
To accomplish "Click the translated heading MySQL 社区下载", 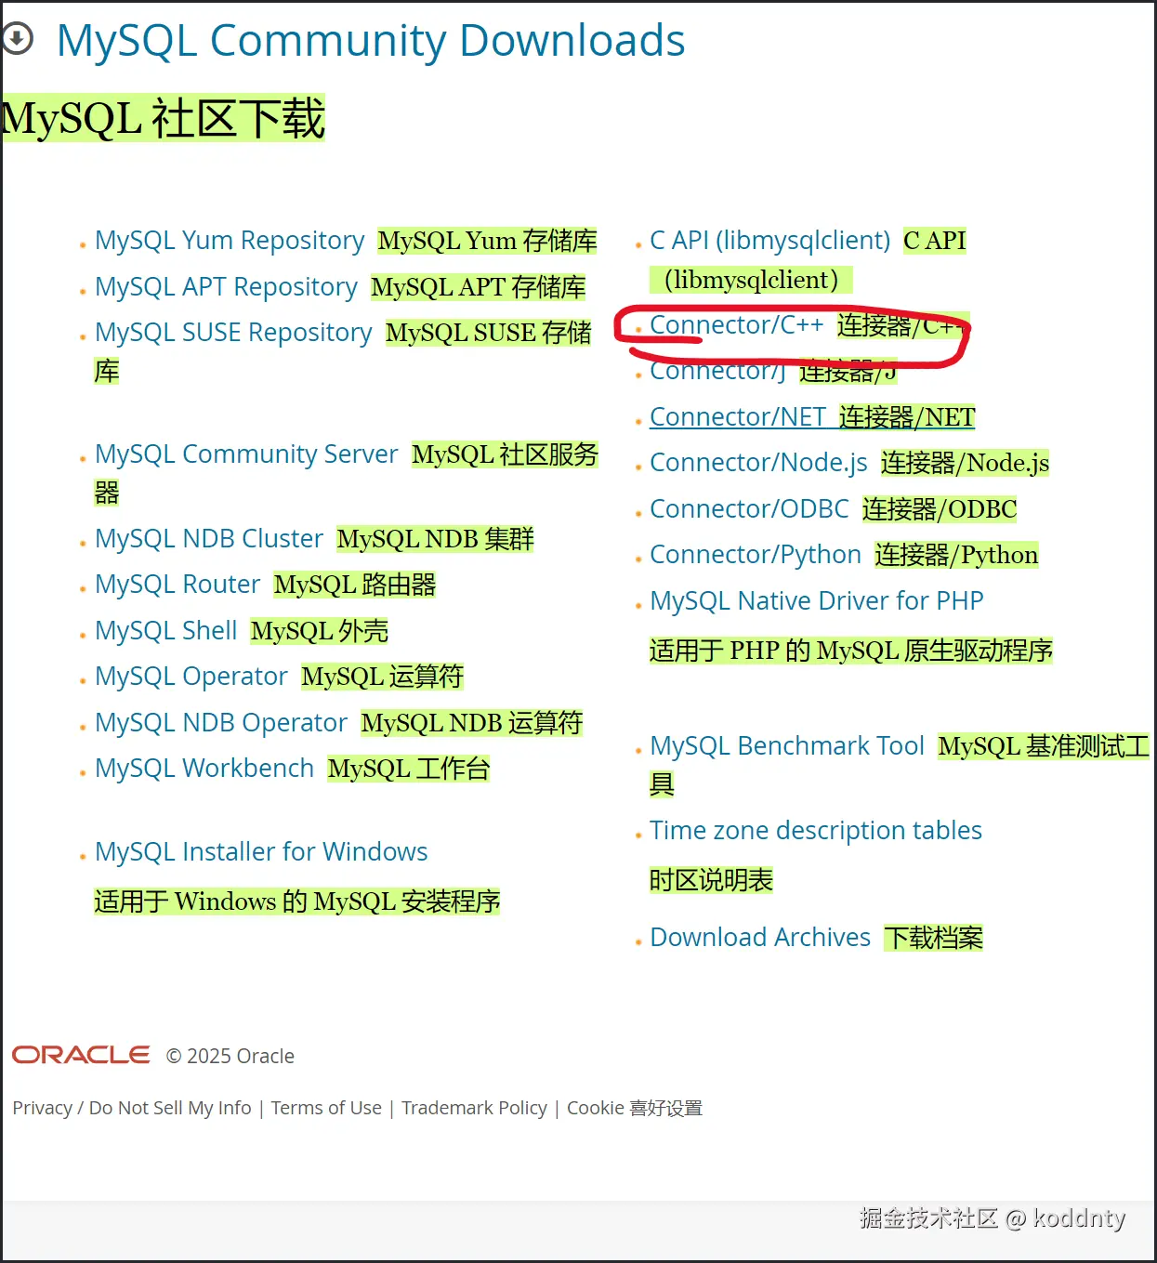I will click(x=164, y=119).
